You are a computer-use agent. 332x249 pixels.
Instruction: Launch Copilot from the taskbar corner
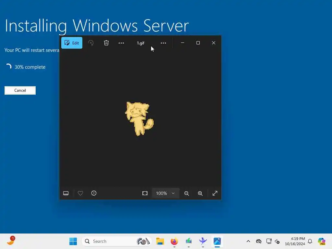click(322, 241)
